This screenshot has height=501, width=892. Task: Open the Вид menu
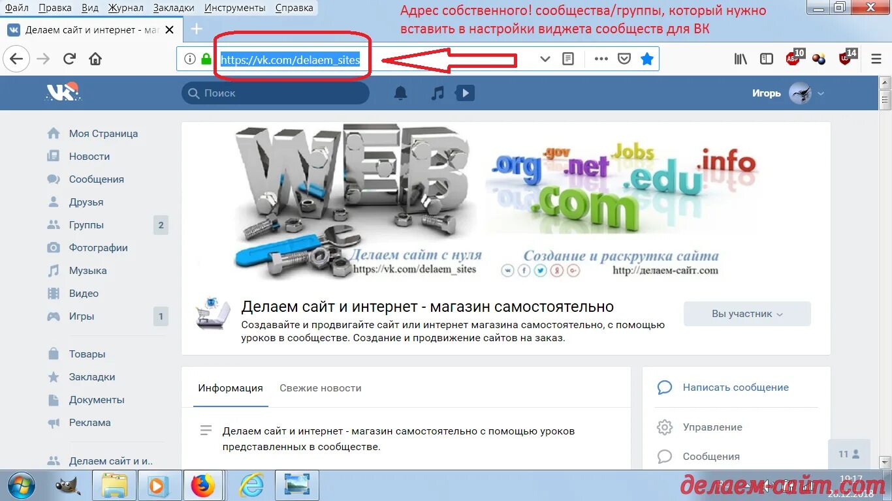click(90, 8)
